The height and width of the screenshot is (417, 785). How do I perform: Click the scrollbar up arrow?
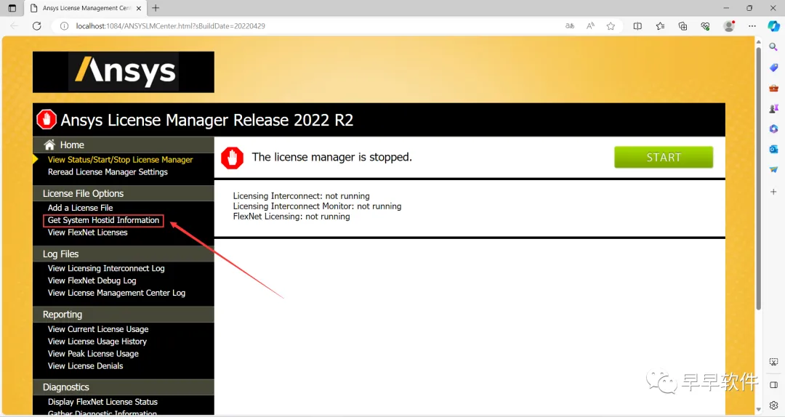click(758, 42)
